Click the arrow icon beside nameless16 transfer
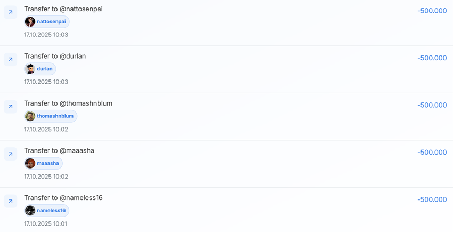The image size is (453, 232). point(10,201)
